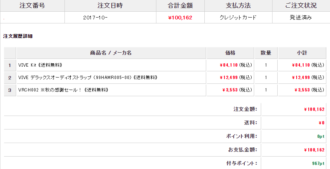Viewport: 330px width, 169px height.
Task: Click the 注文日時 column header
Action: [110, 5]
